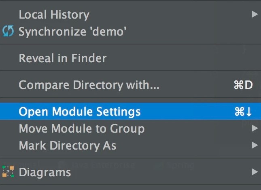Click the faint Spring tab behind menu
Screen dimensions: 261x190
pyautogui.click(x=179, y=165)
